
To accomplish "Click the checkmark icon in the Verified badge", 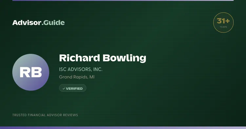I will tap(64, 89).
